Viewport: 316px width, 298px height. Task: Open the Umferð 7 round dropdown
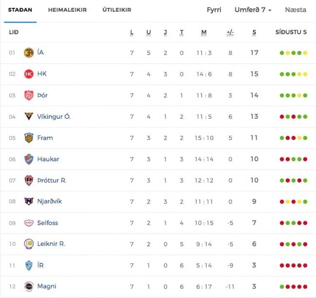pos(253,10)
